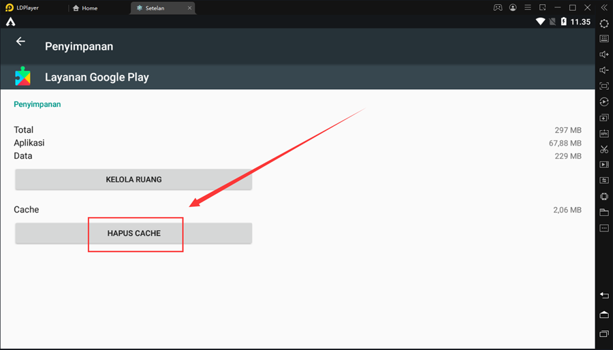The width and height of the screenshot is (613, 350).
Task: Open the gamepad controller icon in title bar
Action: click(498, 8)
